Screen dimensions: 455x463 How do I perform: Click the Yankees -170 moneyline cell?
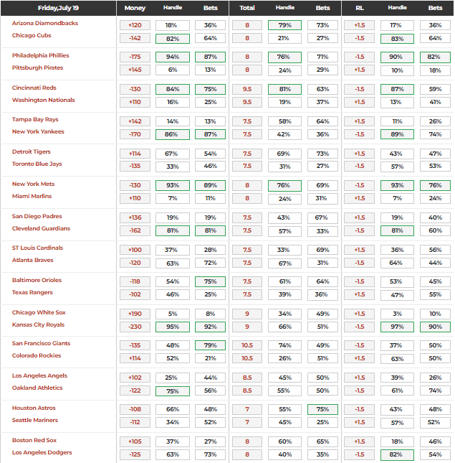click(x=135, y=134)
